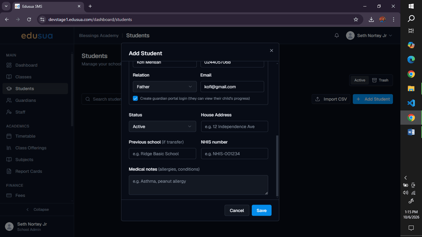
Task: Open the Status dropdown
Action: (162, 127)
